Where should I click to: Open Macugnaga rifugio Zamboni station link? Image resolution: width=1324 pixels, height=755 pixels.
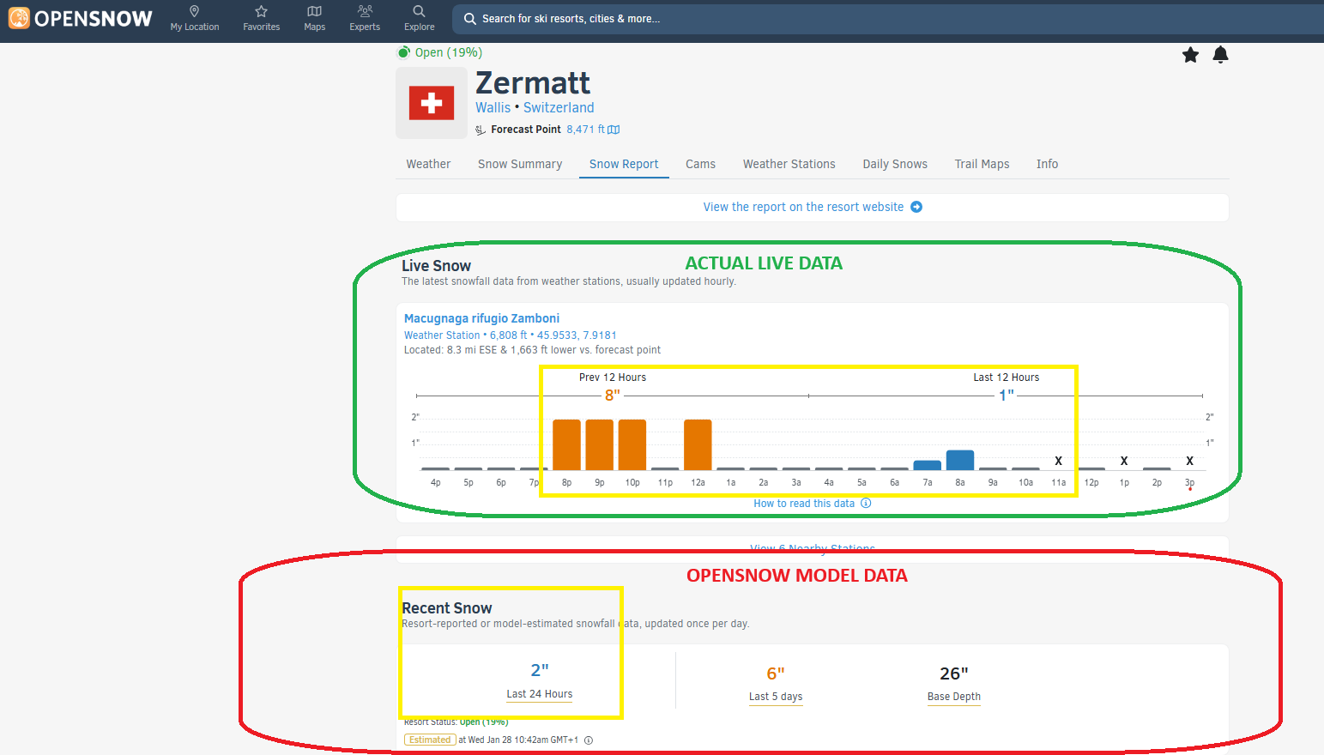(x=481, y=318)
